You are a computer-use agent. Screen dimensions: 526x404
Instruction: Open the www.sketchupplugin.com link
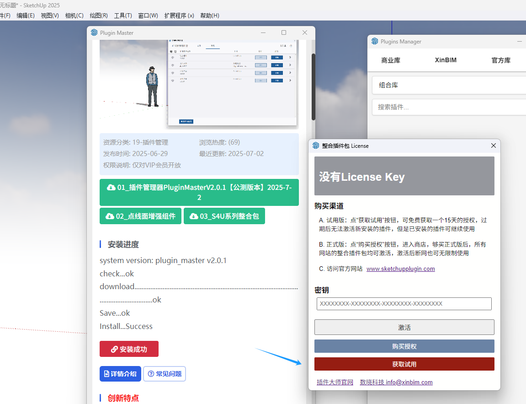(400, 269)
